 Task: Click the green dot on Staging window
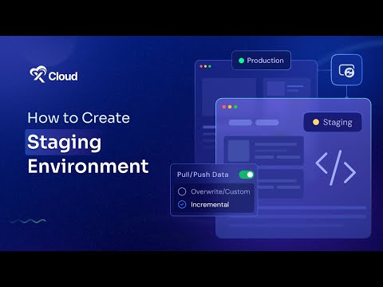point(235,107)
